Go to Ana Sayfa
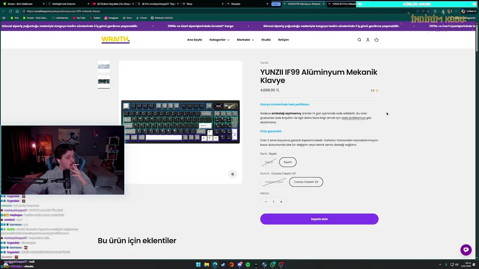 [195, 40]
